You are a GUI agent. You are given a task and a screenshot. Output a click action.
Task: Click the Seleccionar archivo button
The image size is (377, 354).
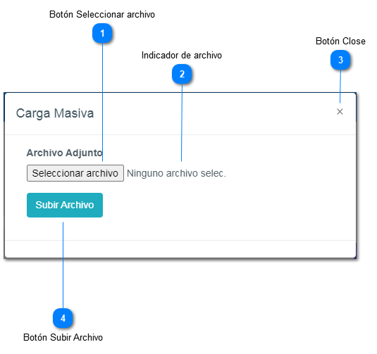pos(75,173)
